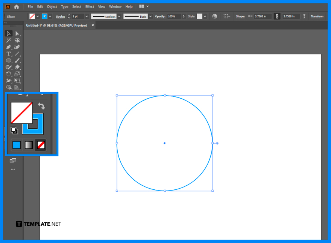The image size is (331, 243).
Task: Select the Rotate tool
Action: [x=9, y=74]
